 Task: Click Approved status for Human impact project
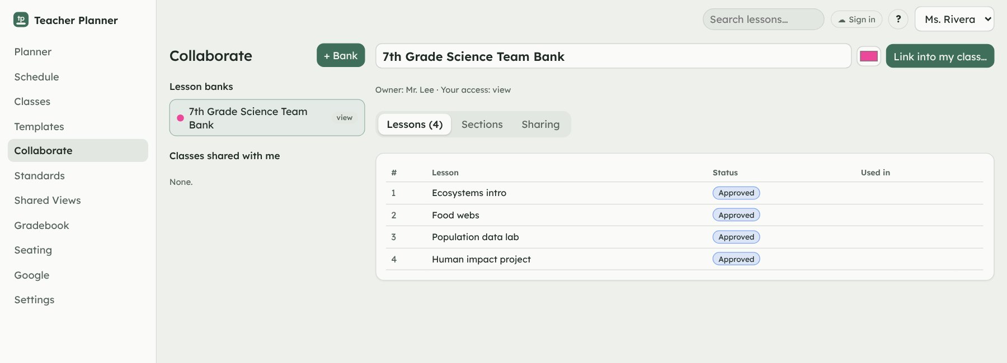tap(736, 259)
